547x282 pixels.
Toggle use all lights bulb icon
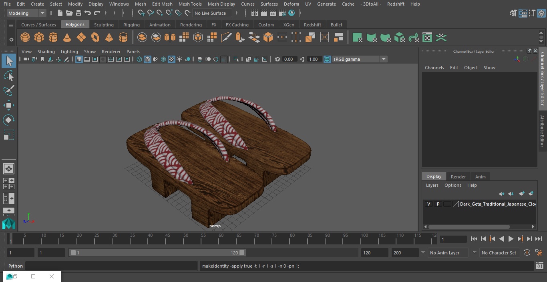[179, 59]
